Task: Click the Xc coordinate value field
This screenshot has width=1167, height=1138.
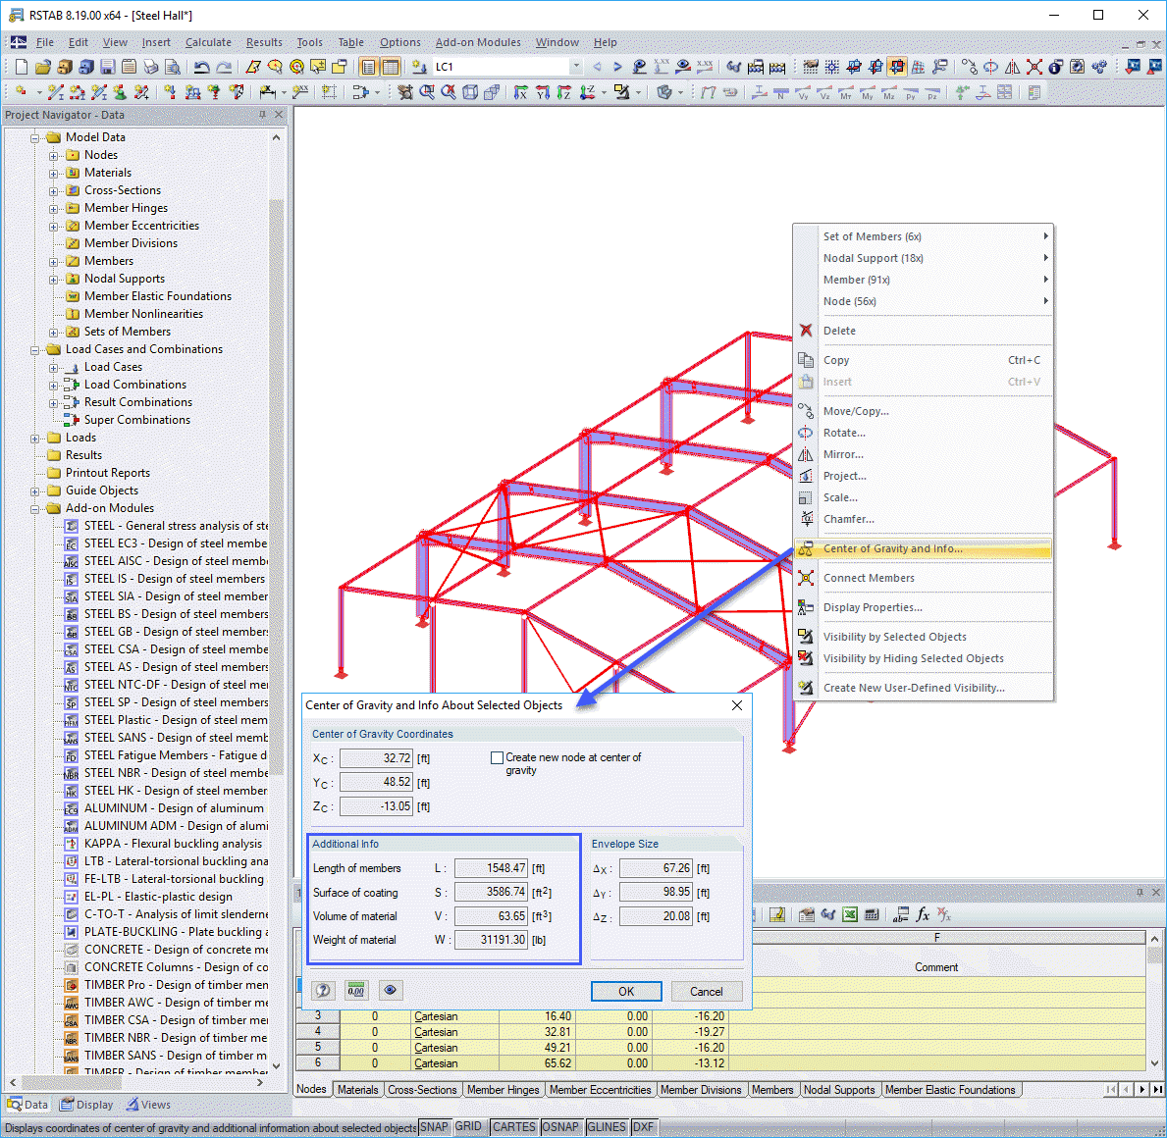Action: click(377, 758)
